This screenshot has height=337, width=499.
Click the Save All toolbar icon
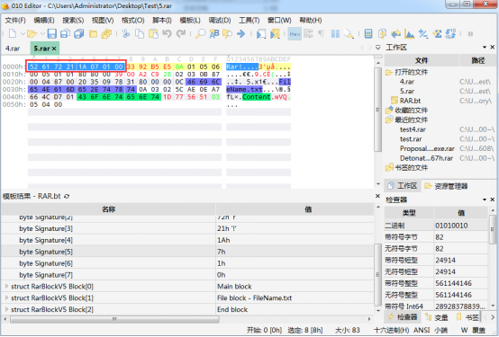pyautogui.click(x=79, y=33)
